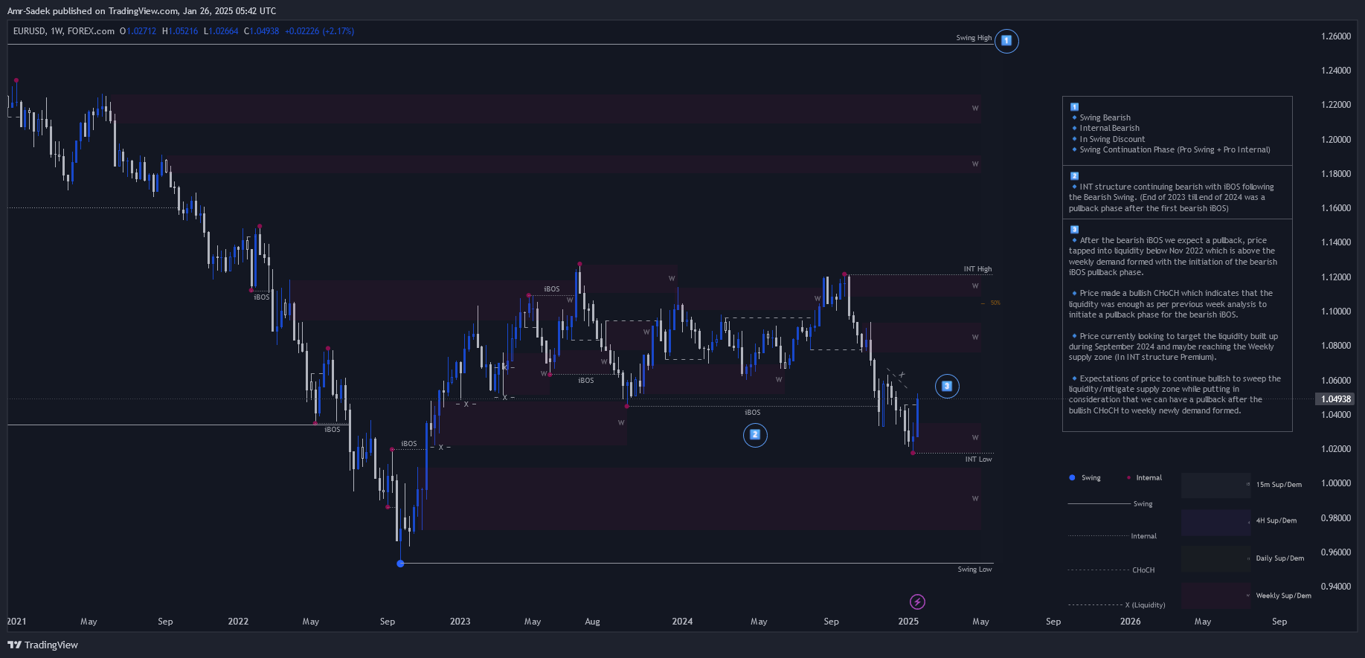
Task: Click the 2024 label on the time axis
Action: point(682,622)
